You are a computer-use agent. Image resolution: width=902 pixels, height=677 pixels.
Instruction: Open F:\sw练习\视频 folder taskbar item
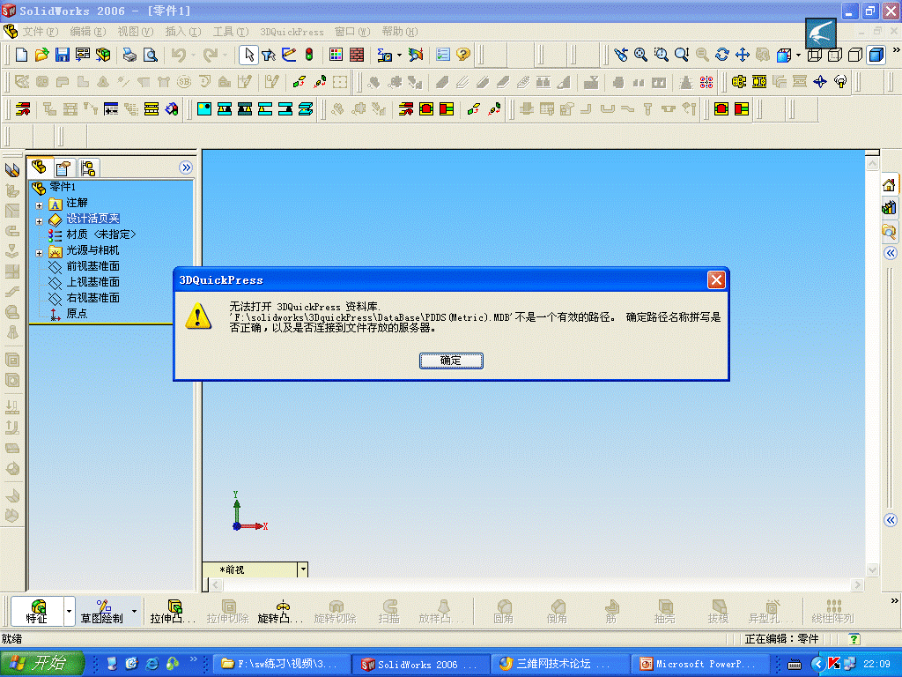pyautogui.click(x=282, y=664)
